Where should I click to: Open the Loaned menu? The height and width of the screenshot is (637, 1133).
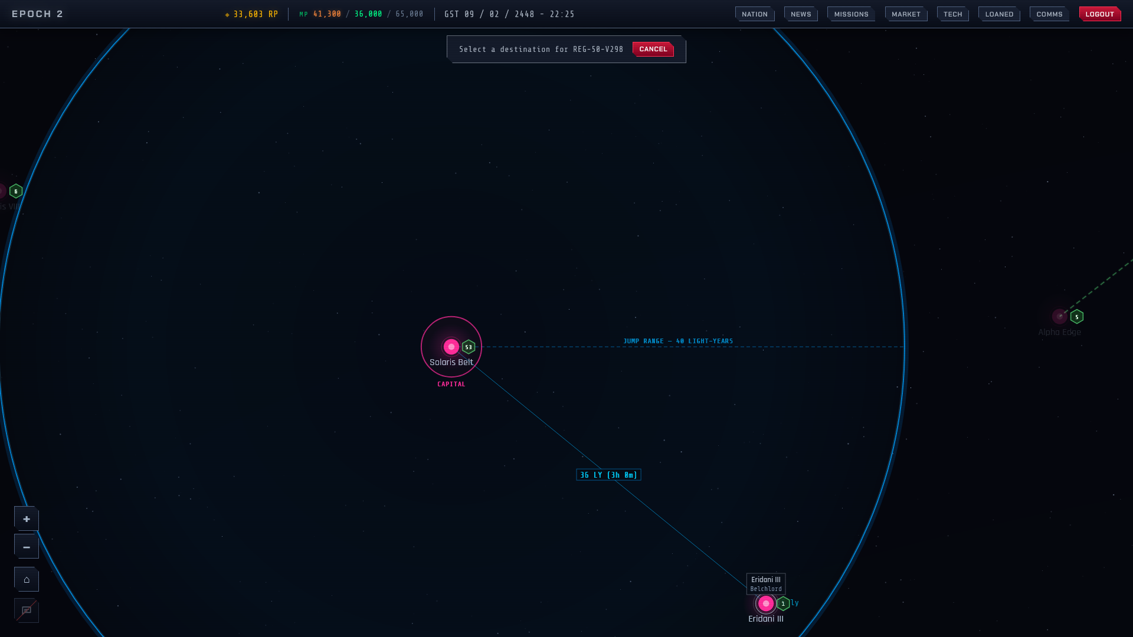(x=999, y=14)
